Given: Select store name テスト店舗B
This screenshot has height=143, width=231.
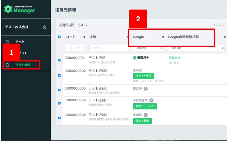Looking at the screenshot, I should [98, 71].
